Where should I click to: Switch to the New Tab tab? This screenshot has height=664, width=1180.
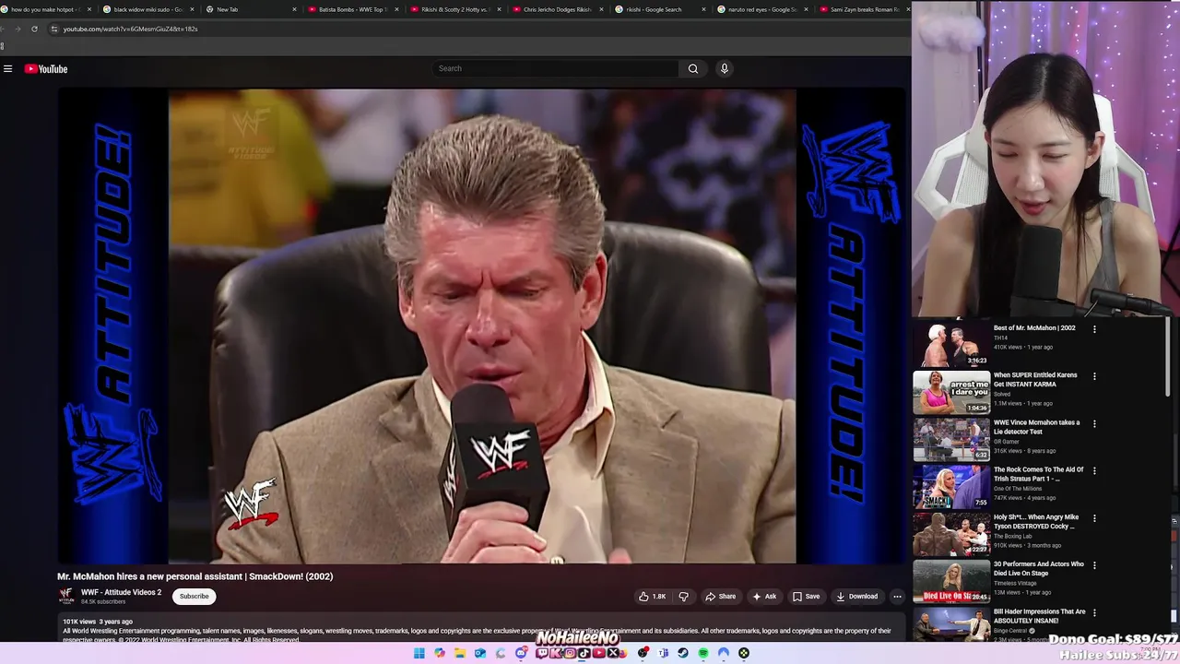(x=249, y=9)
